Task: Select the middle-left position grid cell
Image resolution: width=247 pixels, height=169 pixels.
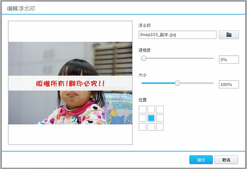Action: 142,118
